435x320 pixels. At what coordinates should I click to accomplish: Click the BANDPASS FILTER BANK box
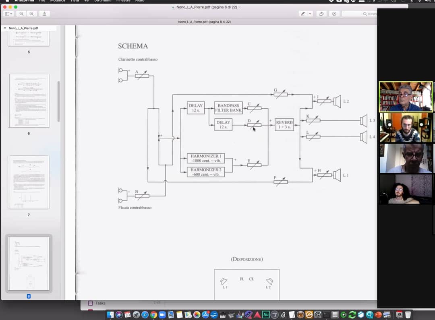coord(228,108)
